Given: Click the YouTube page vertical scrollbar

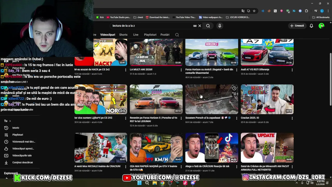Looking at the screenshot, I should pos(330,79).
